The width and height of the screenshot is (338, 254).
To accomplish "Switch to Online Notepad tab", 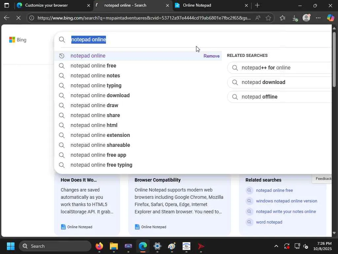I will tap(212, 5).
